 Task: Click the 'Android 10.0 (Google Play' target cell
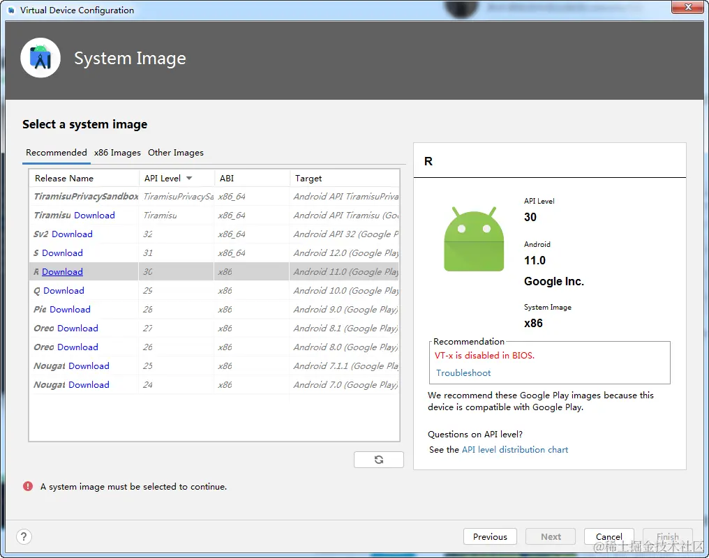tap(346, 291)
